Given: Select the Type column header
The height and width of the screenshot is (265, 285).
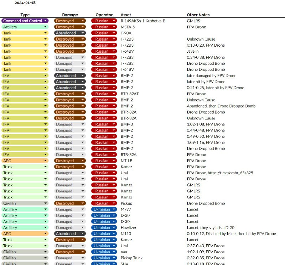Looking at the screenshot, I should pos(25,15).
